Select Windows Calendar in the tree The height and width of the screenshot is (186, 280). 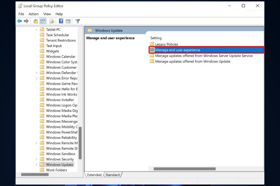click(x=61, y=57)
